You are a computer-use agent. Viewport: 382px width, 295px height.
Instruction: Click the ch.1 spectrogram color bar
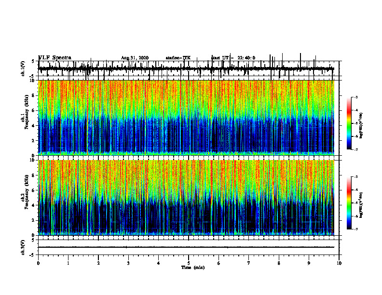(349, 123)
